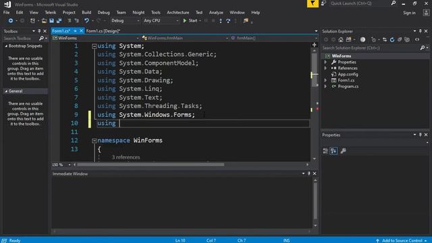Image resolution: width=432 pixels, height=243 pixels.
Task: Expand the Properties node in Solution Explorer
Action: tap(325, 62)
